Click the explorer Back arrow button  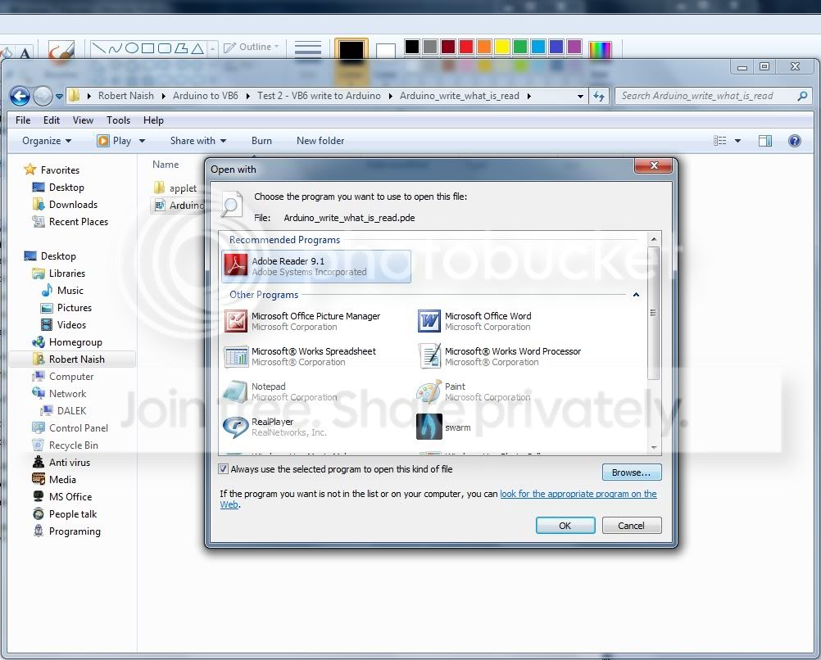coord(20,97)
